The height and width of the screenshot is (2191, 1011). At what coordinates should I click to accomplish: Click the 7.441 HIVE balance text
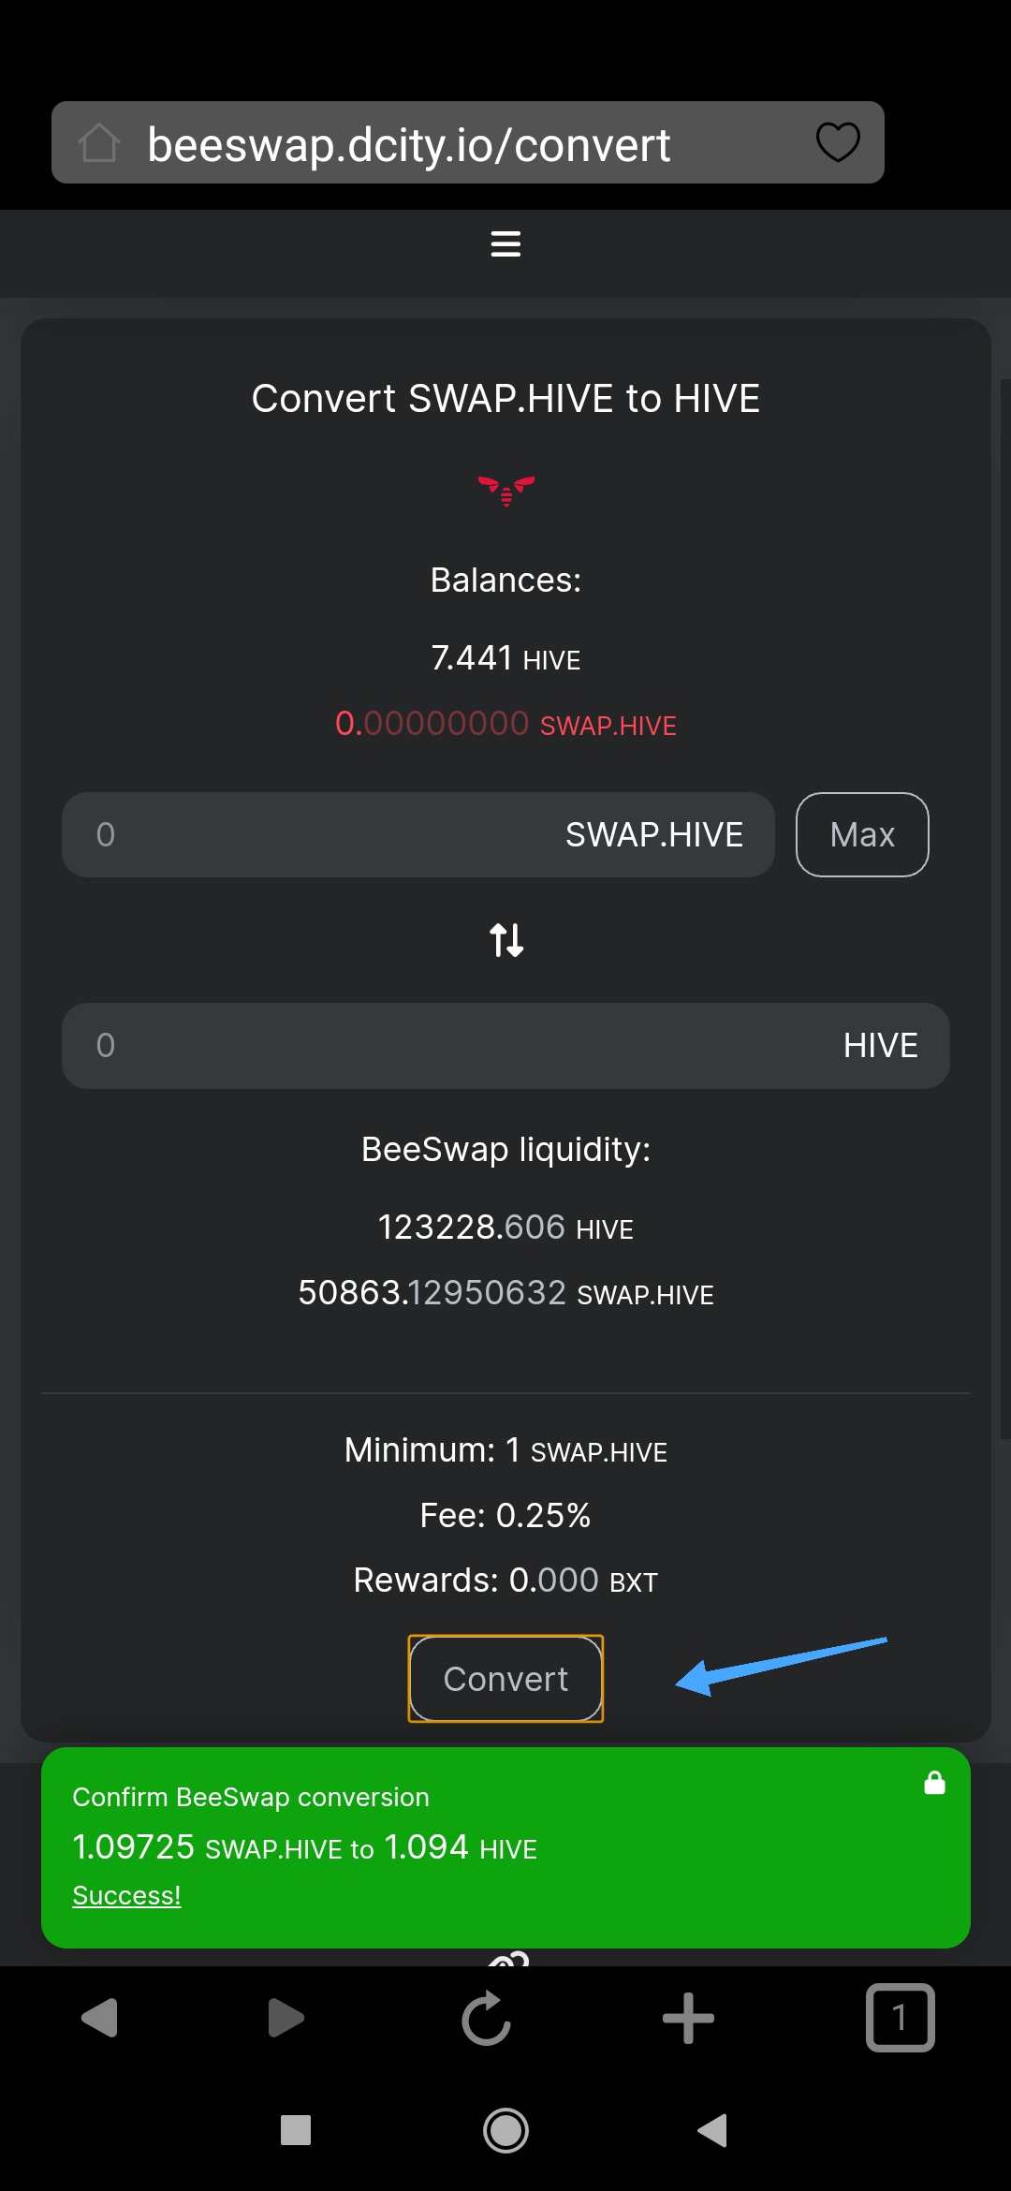(x=505, y=658)
